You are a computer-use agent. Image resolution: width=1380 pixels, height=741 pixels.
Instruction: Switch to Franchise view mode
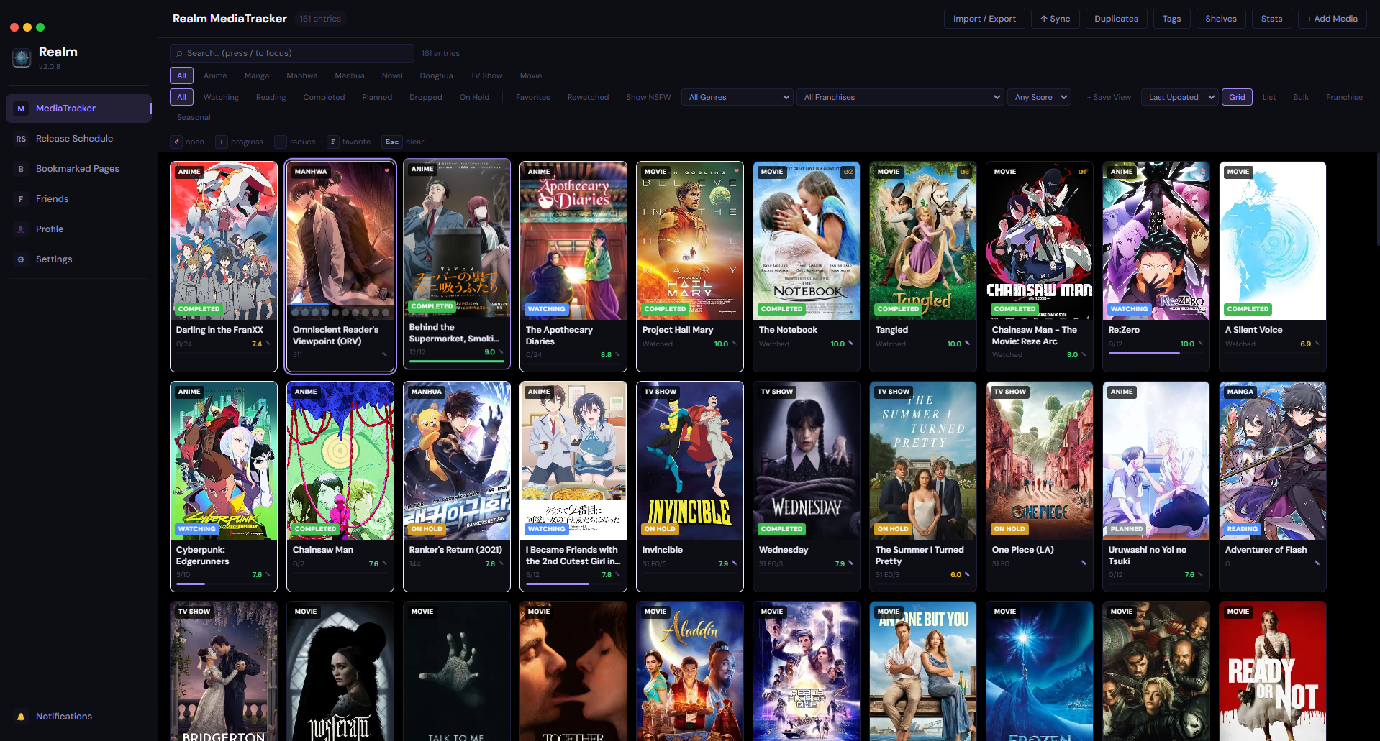click(x=1344, y=97)
